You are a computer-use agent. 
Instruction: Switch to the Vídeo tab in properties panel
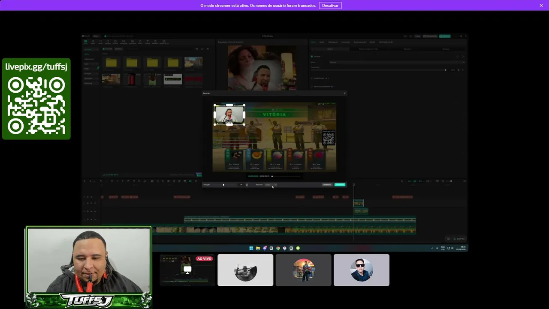[x=313, y=42]
